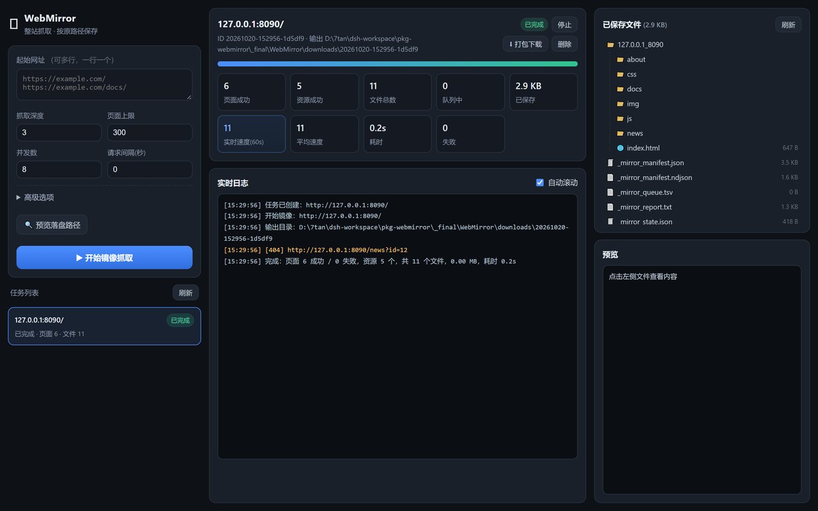Click the folder icon beside css

tap(620, 74)
